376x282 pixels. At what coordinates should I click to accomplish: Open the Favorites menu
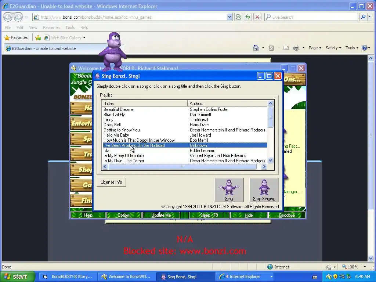pos(51,28)
